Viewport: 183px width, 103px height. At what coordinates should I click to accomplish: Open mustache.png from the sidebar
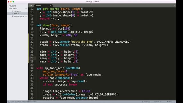[x=19, y=16]
